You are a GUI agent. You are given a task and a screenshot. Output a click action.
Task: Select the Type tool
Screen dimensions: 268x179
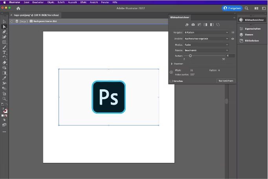[x=4, y=52]
